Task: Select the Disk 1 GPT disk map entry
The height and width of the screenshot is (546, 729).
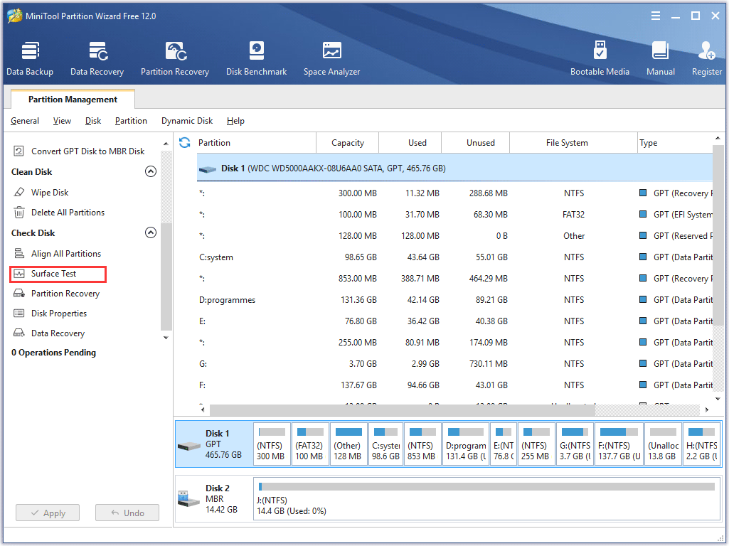Action: (214, 444)
